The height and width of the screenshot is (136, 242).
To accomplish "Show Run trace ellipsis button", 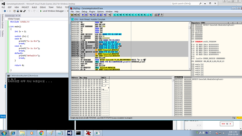I will [148, 15].
